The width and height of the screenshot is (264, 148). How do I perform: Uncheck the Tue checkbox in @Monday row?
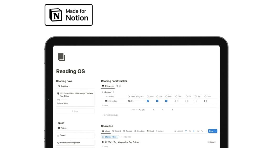click(x=157, y=101)
